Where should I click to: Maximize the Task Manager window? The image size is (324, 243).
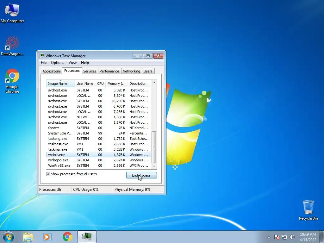[x=148, y=56]
